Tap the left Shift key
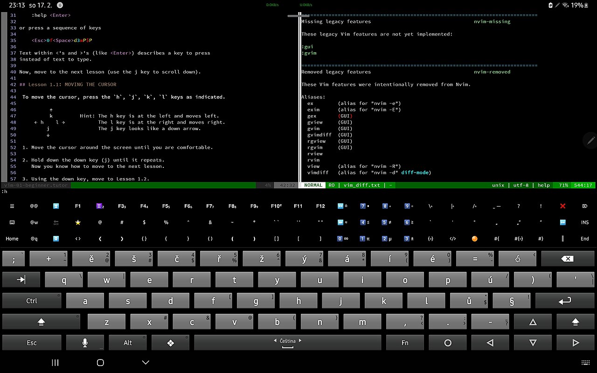Viewport: 597px width, 373px height. [41, 322]
